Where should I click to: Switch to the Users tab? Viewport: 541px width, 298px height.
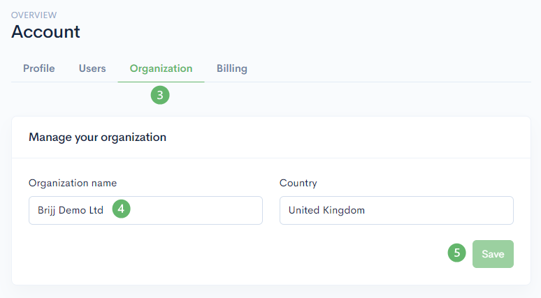click(x=92, y=68)
